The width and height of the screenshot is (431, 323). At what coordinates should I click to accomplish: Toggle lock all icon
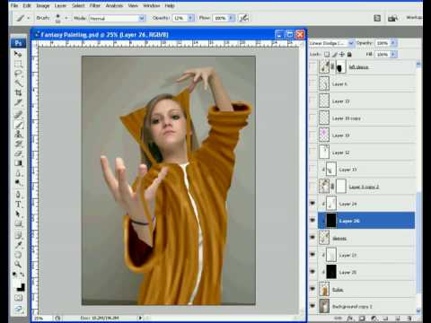[349, 55]
